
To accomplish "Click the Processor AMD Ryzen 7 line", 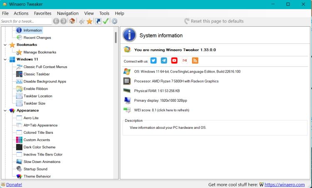I will (x=176, y=81).
